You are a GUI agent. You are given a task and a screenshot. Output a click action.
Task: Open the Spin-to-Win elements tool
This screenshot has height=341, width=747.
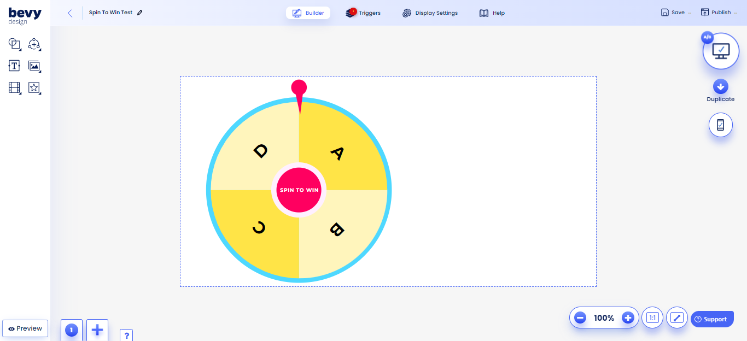click(34, 44)
